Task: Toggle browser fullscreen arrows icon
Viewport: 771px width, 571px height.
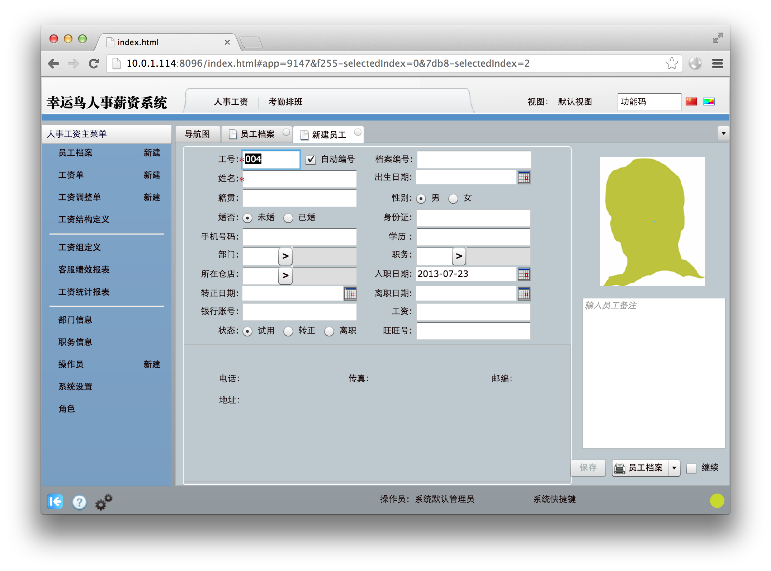Action: (718, 38)
